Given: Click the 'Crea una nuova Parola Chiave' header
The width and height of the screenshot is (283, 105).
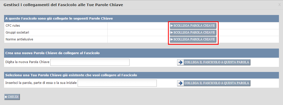Looking at the screenshot, I should pyautogui.click(x=52, y=53).
